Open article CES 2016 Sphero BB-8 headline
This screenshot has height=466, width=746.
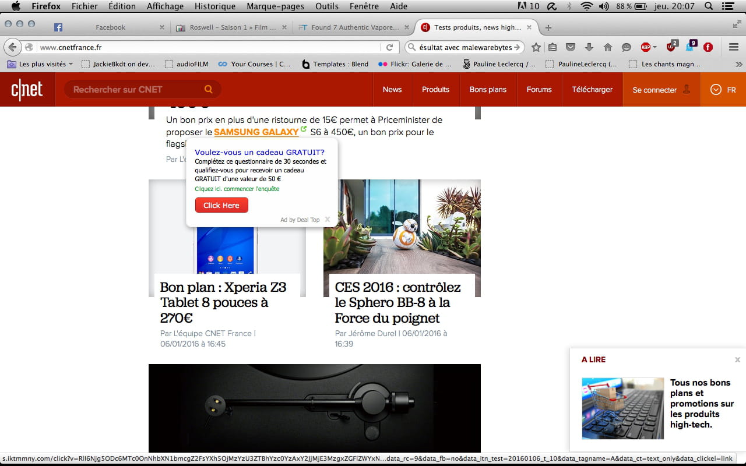pos(398,302)
